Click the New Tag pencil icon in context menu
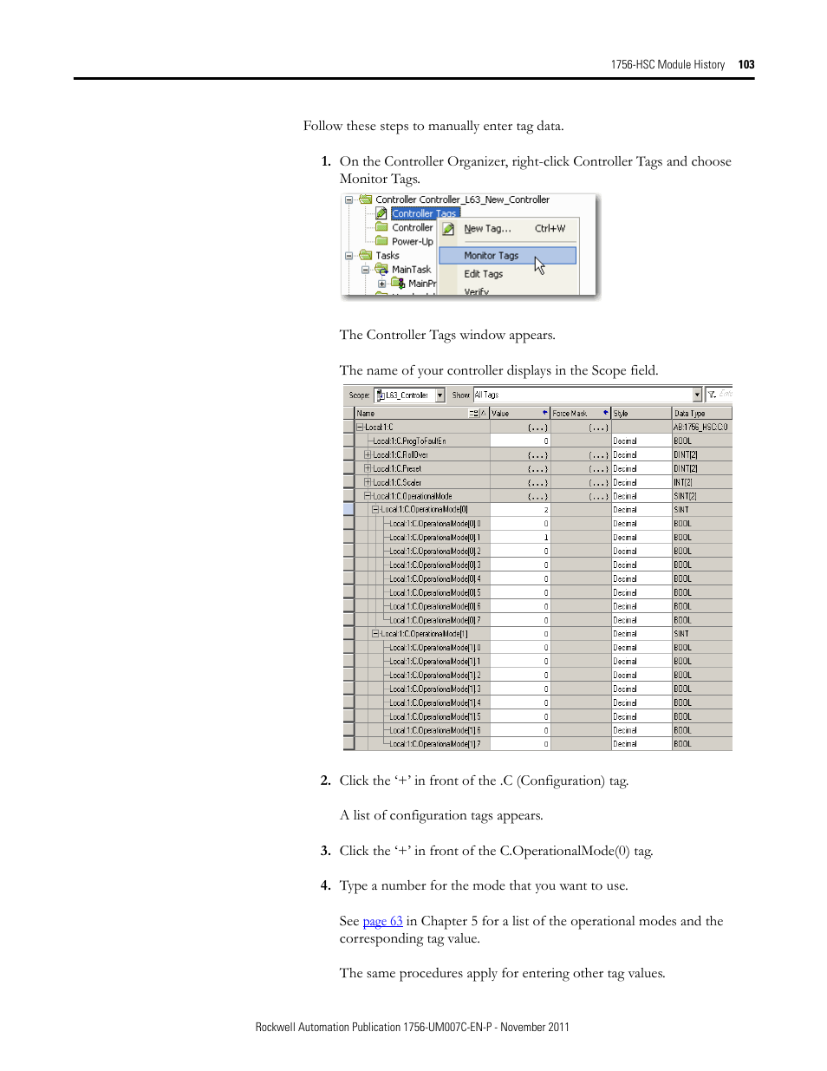Screen dimensions: 827x1071 [448, 229]
